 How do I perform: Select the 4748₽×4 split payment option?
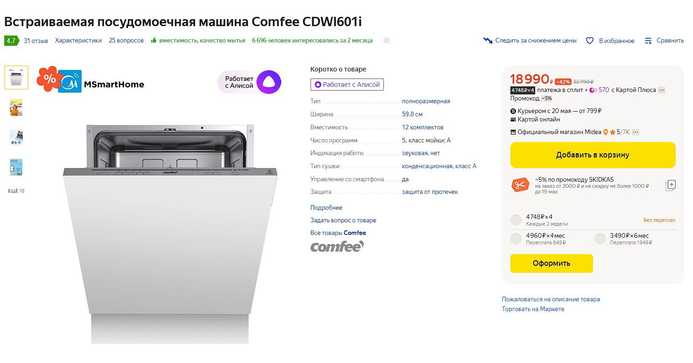(516, 220)
